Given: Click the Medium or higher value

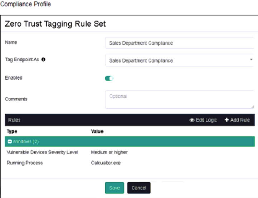Looking at the screenshot, I should pos(109,152).
